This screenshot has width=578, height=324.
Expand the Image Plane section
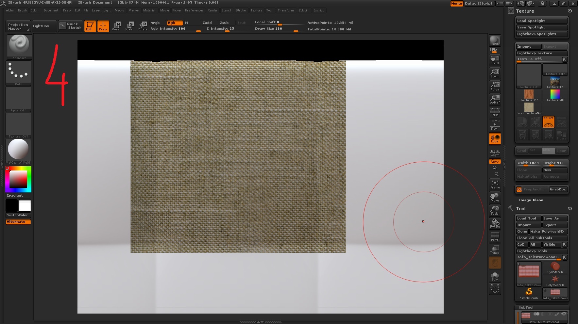pos(531,200)
